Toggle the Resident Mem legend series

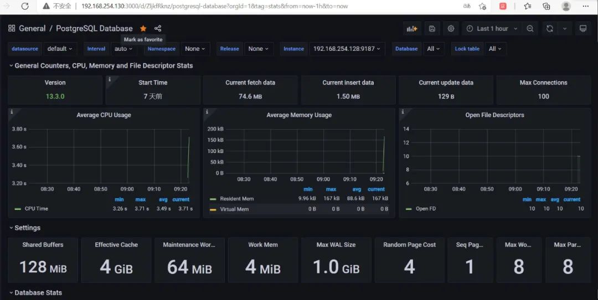(x=237, y=199)
